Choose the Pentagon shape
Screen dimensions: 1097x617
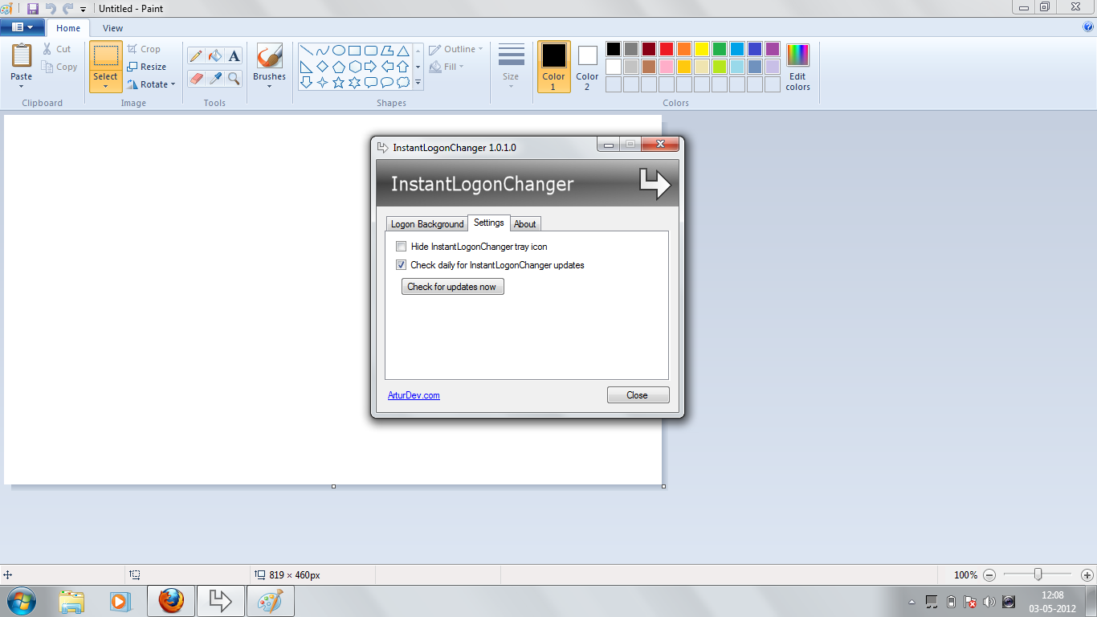pos(338,67)
